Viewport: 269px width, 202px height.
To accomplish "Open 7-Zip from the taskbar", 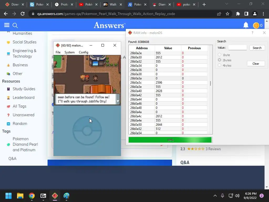I will 43,196.
